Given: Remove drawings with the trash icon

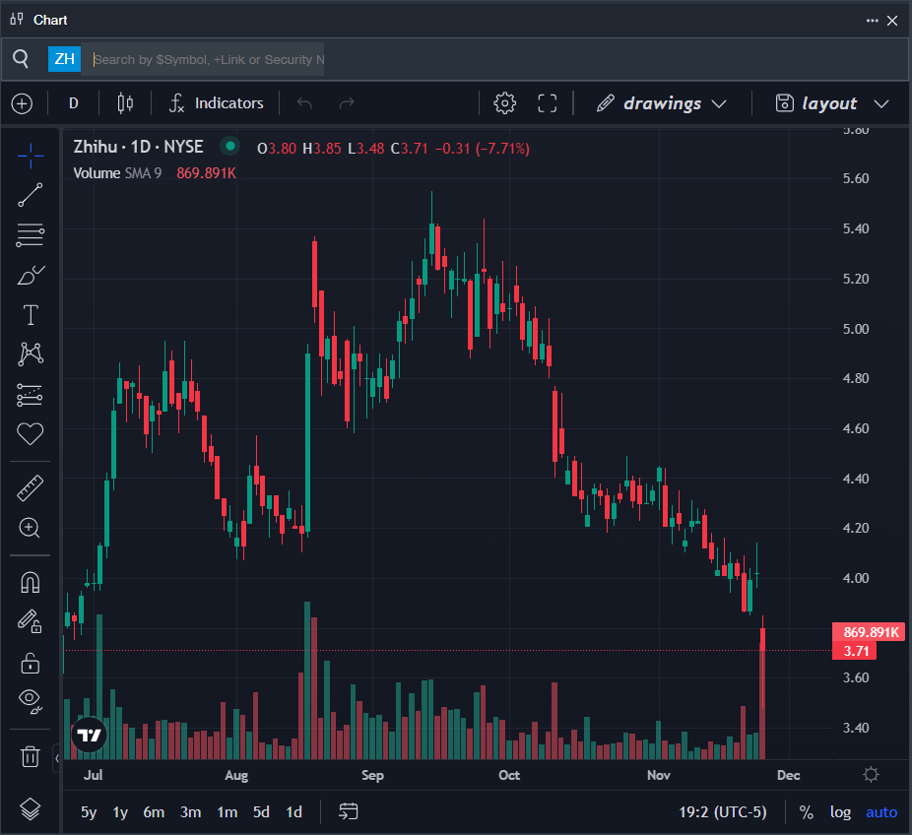Looking at the screenshot, I should pos(31,756).
